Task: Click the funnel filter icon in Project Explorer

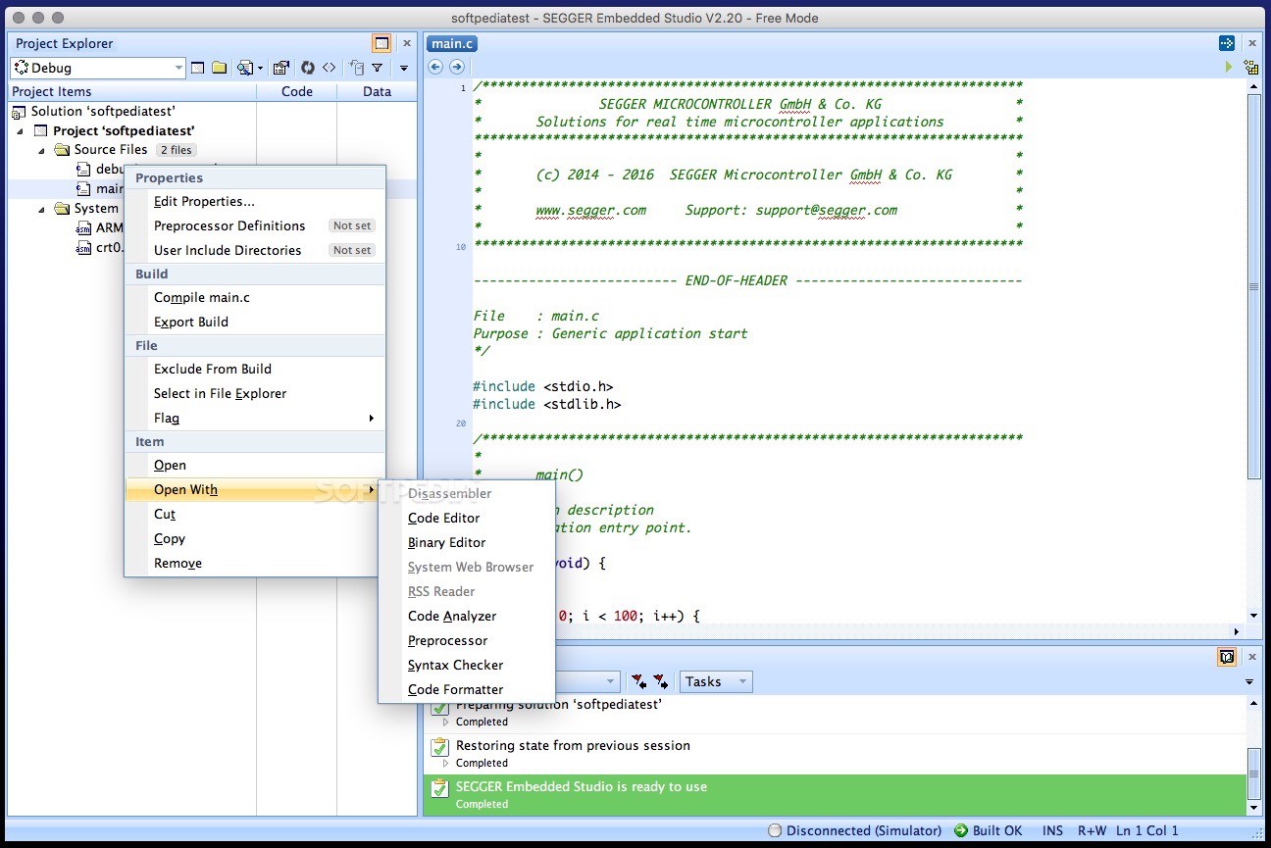Action: [x=377, y=68]
